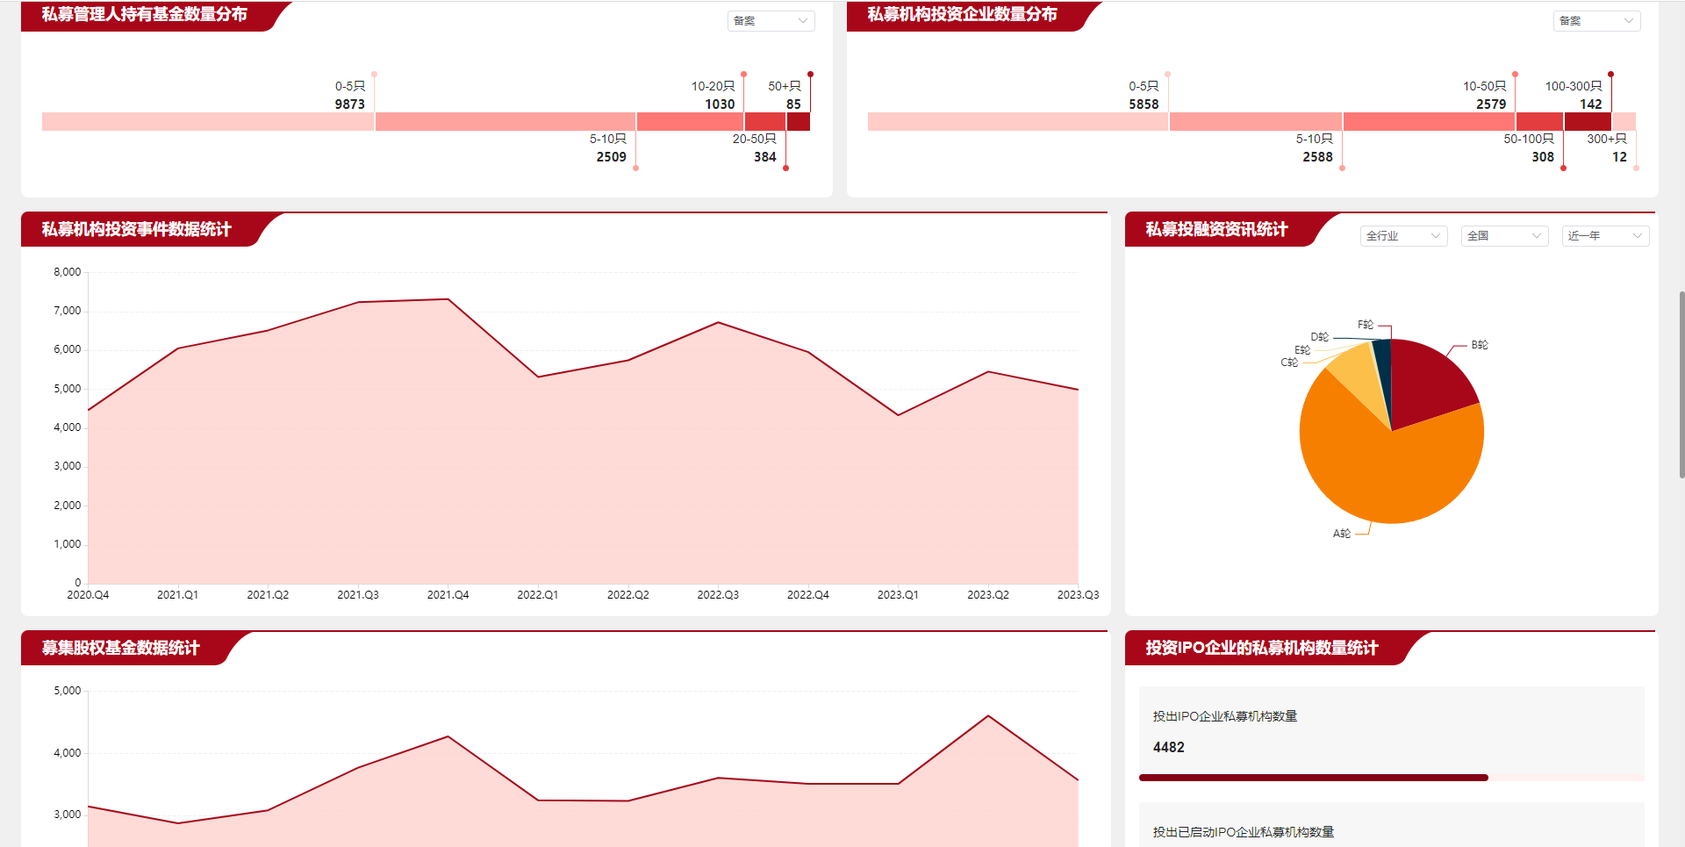Viewport: 1685px width, 847px height.
Task: Expand the 近一年 time range filter
Action: tap(1605, 236)
